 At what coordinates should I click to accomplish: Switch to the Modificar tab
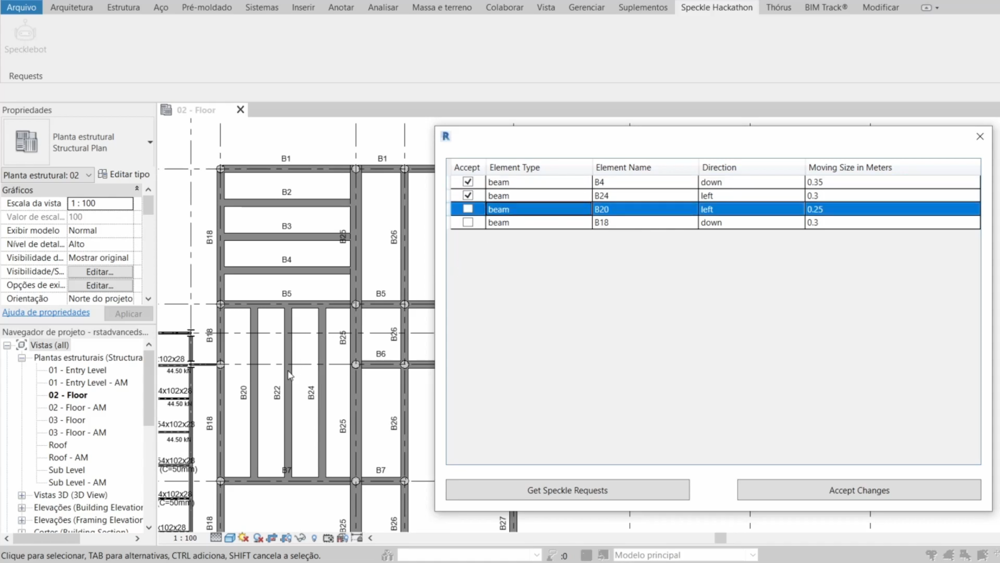point(881,7)
